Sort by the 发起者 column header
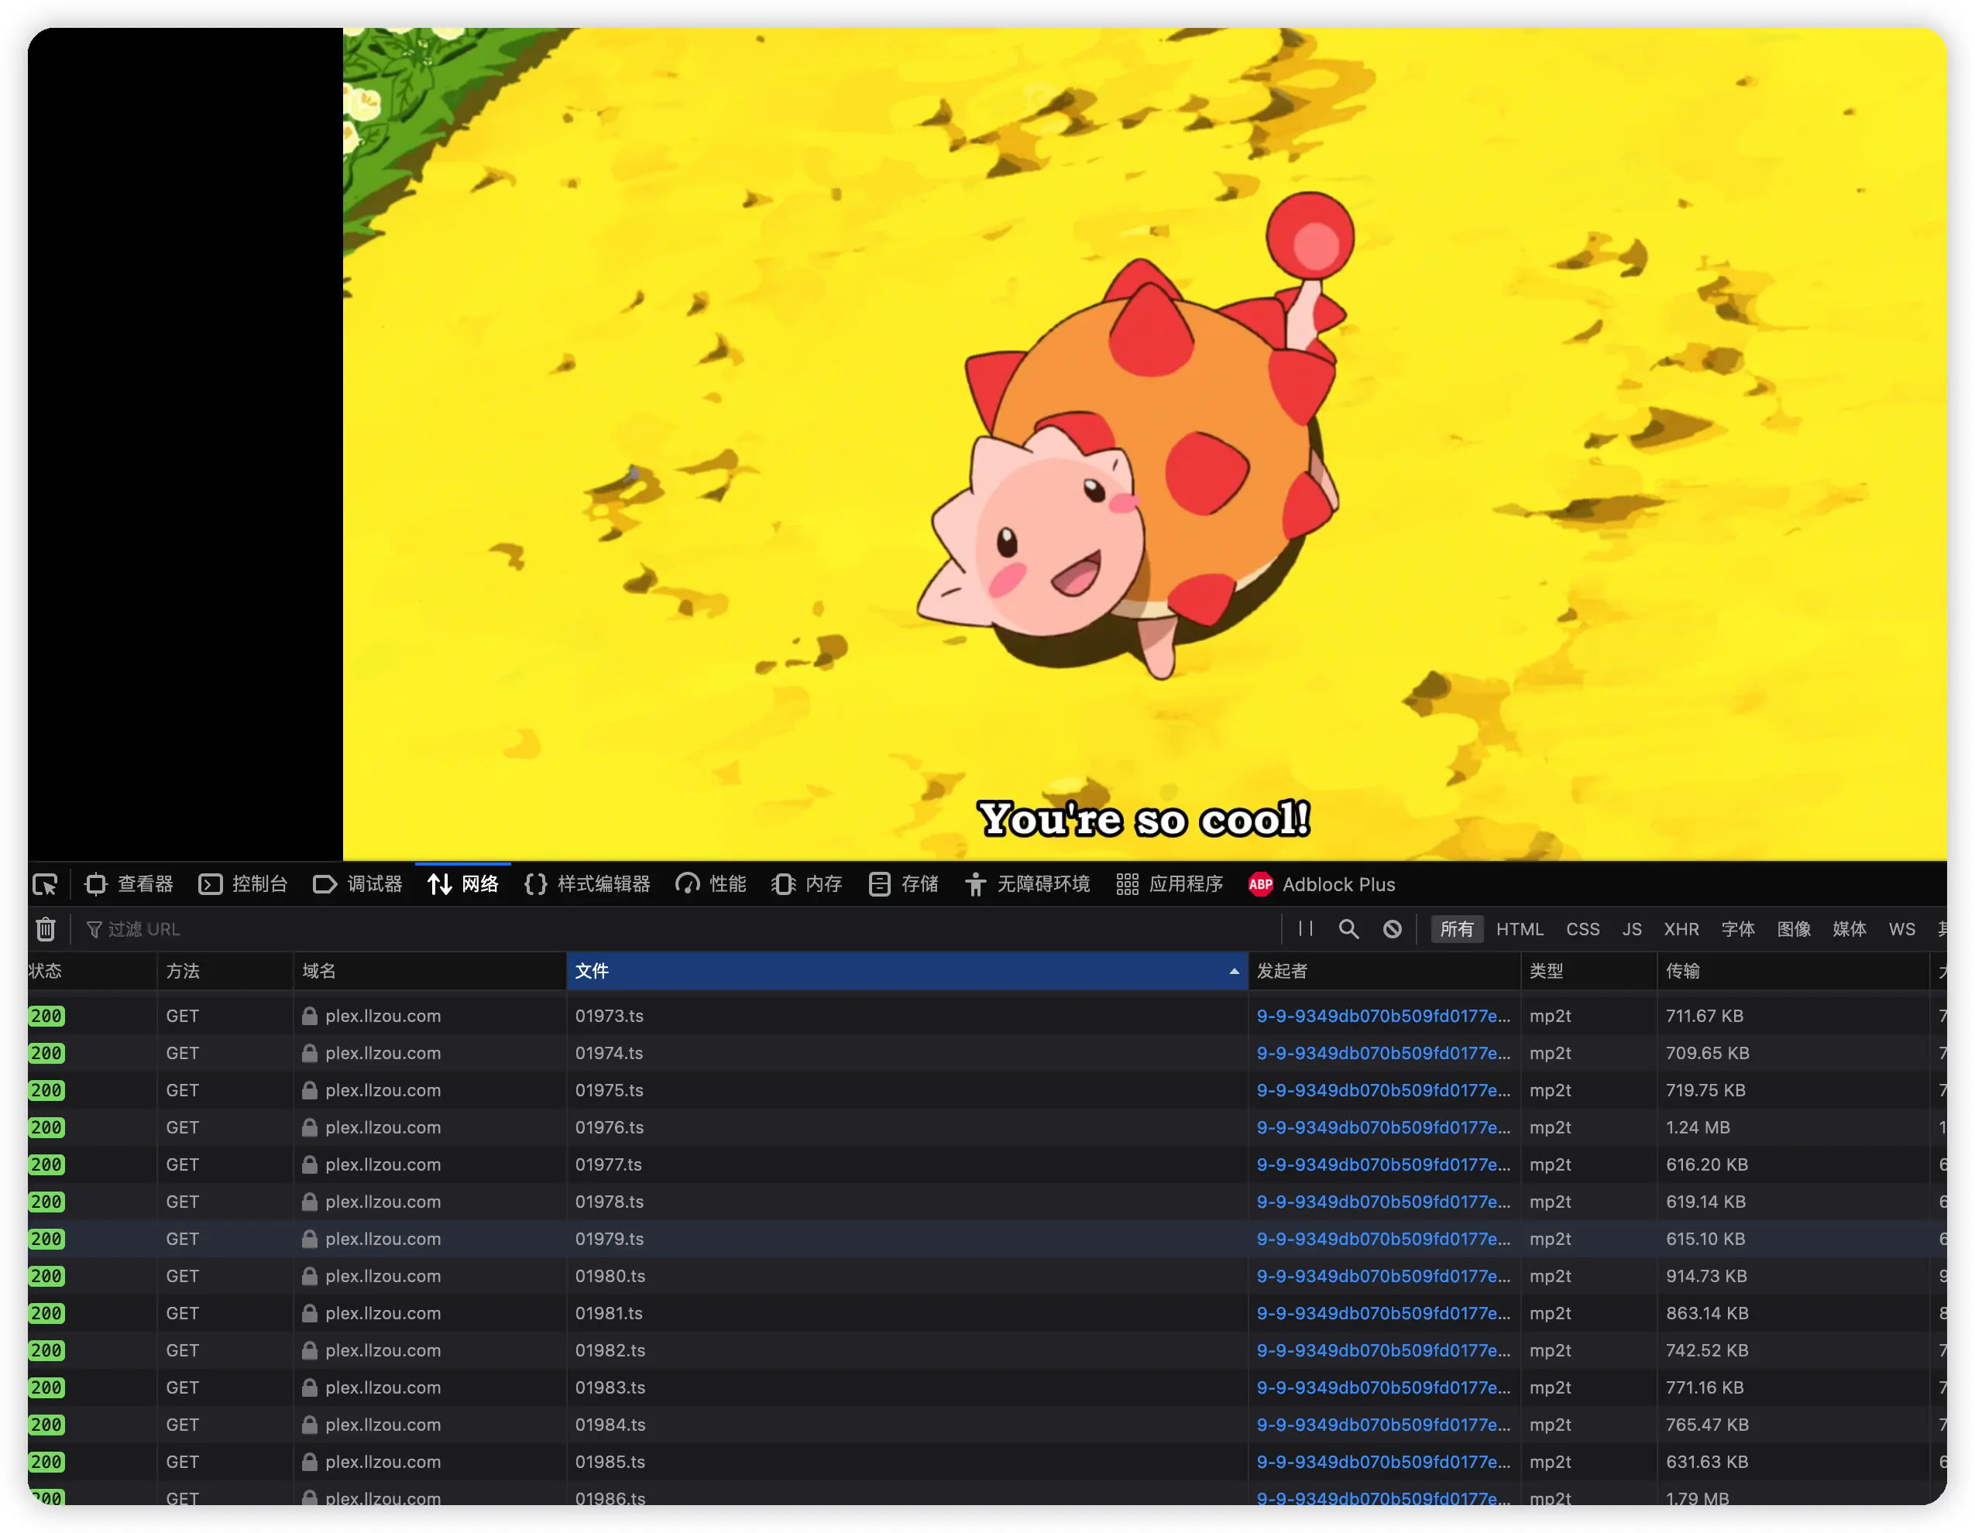The image size is (1975, 1533). 1385,971
